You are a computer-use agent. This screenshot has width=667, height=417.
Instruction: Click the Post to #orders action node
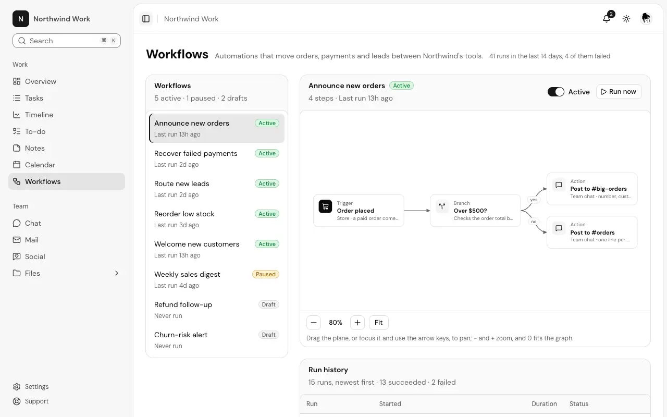[592, 232]
